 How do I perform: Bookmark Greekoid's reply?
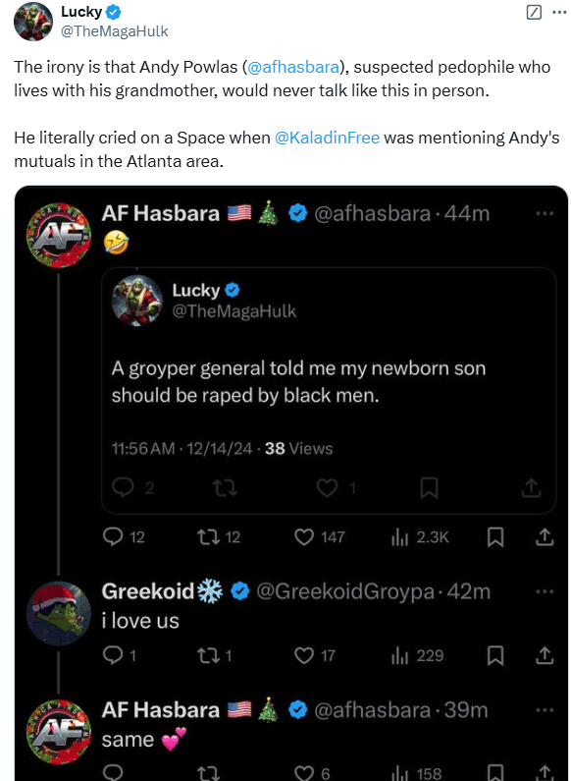tap(494, 655)
